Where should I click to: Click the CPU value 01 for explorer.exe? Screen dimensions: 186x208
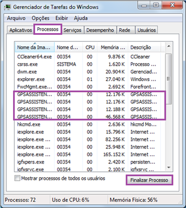90,79
